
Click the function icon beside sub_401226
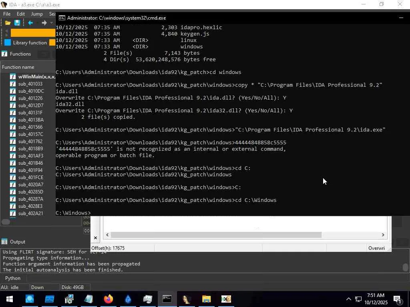click(x=12, y=98)
